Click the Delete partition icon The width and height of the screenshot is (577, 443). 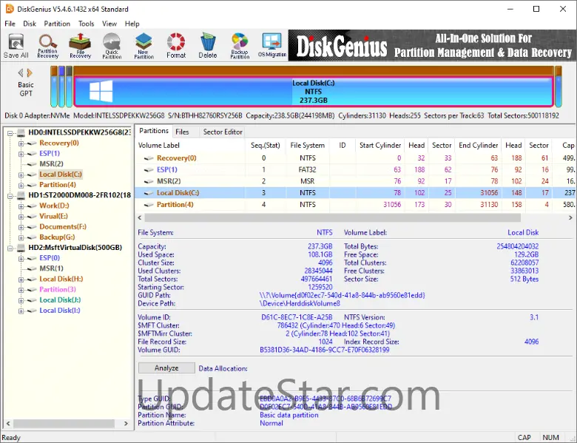pyautogui.click(x=208, y=46)
